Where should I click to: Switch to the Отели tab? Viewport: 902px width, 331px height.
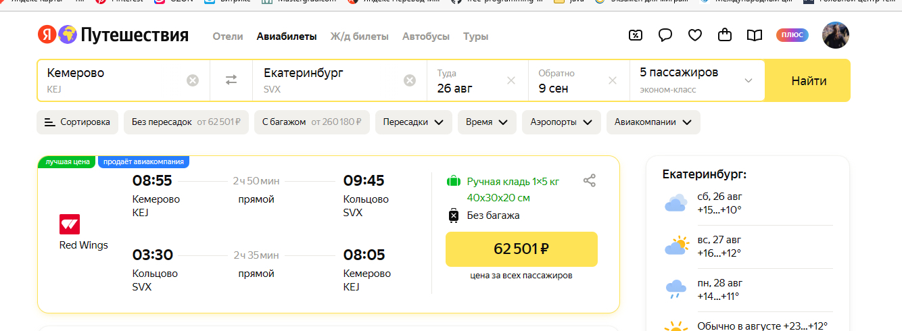point(228,36)
